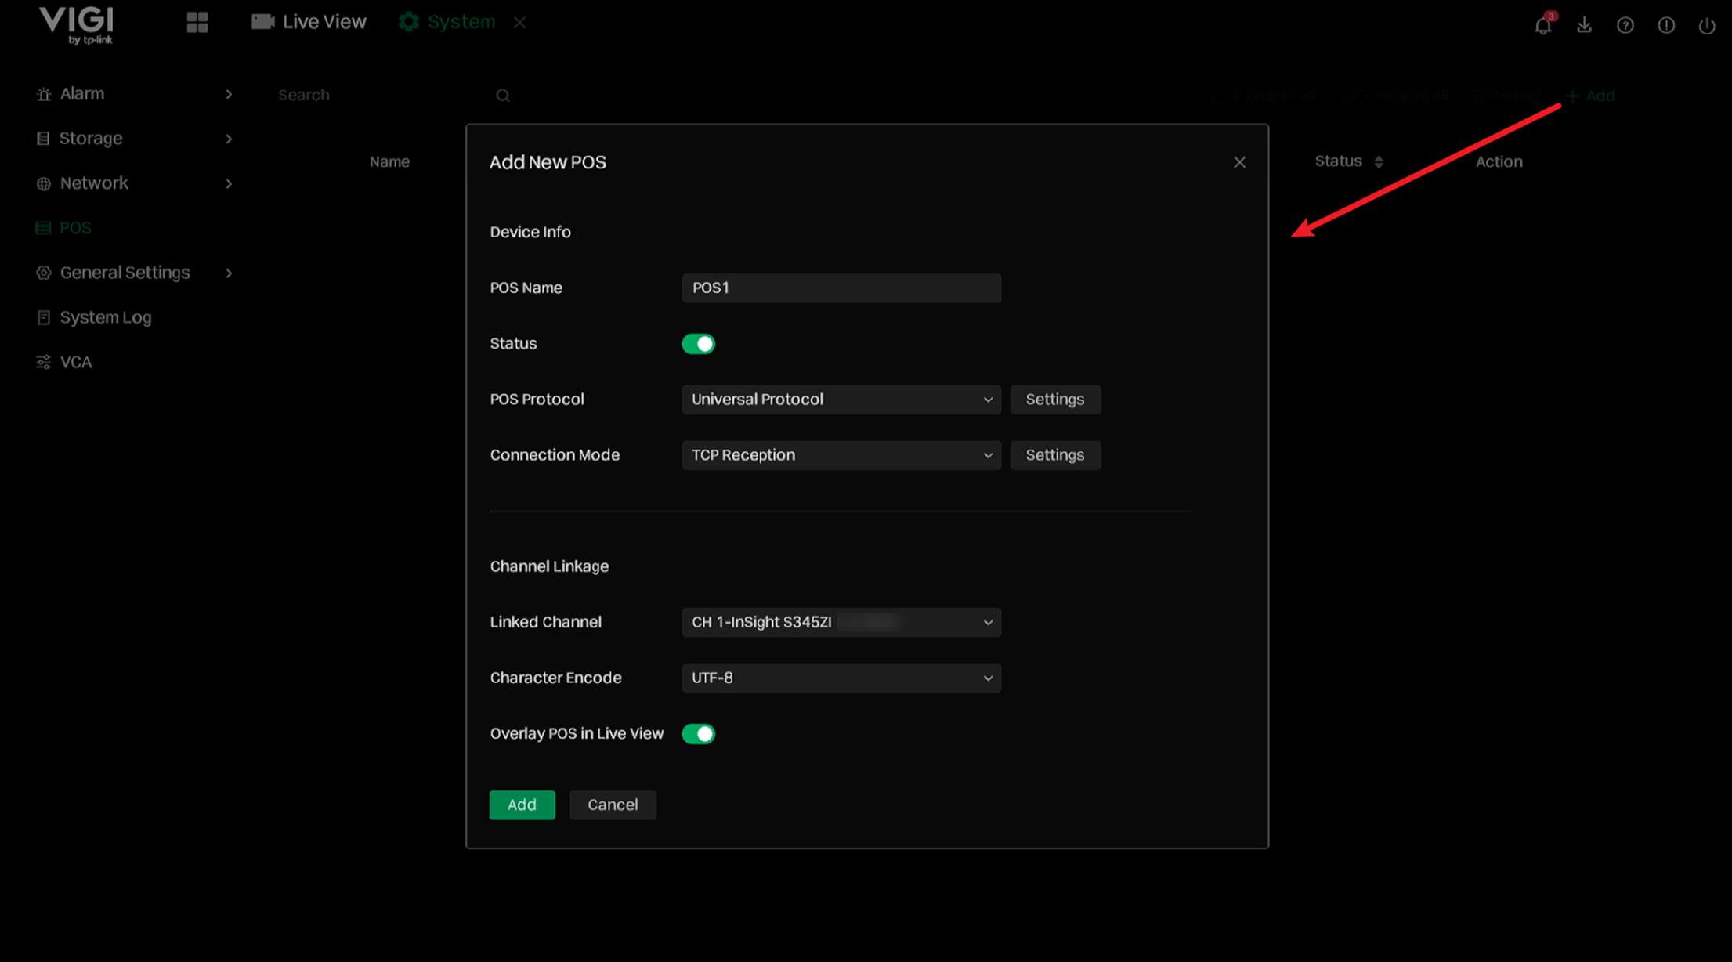
Task: Click the dimmed Add button in toolbar
Action: [x=1590, y=96]
